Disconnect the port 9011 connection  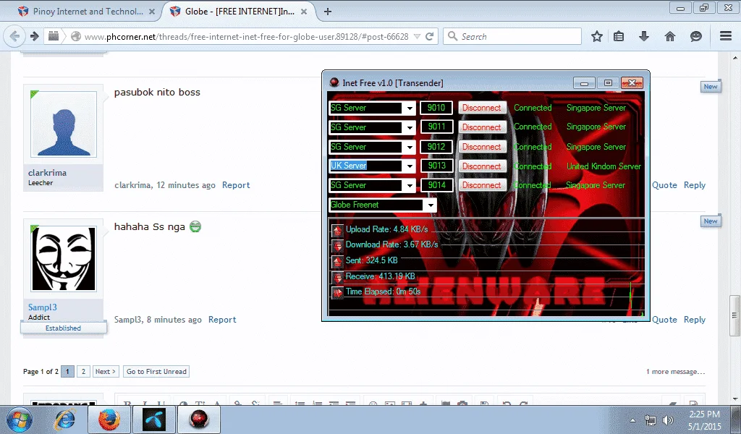click(481, 127)
